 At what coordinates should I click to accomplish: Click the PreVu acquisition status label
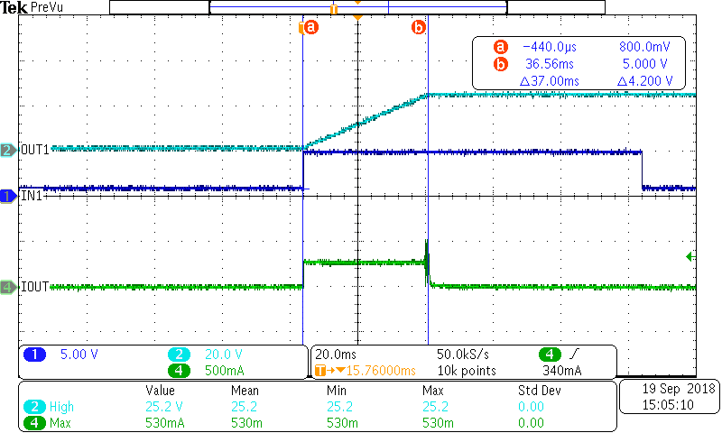[46, 7]
